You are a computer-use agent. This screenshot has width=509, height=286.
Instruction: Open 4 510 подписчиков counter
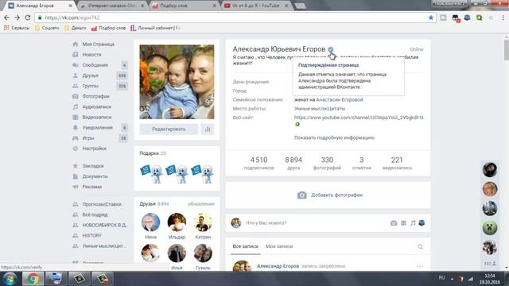tap(258, 163)
